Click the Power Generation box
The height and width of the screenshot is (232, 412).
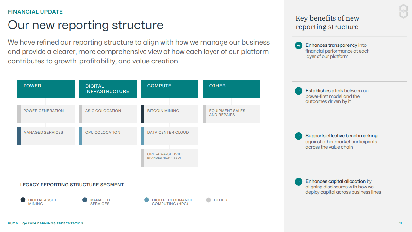click(x=46, y=114)
